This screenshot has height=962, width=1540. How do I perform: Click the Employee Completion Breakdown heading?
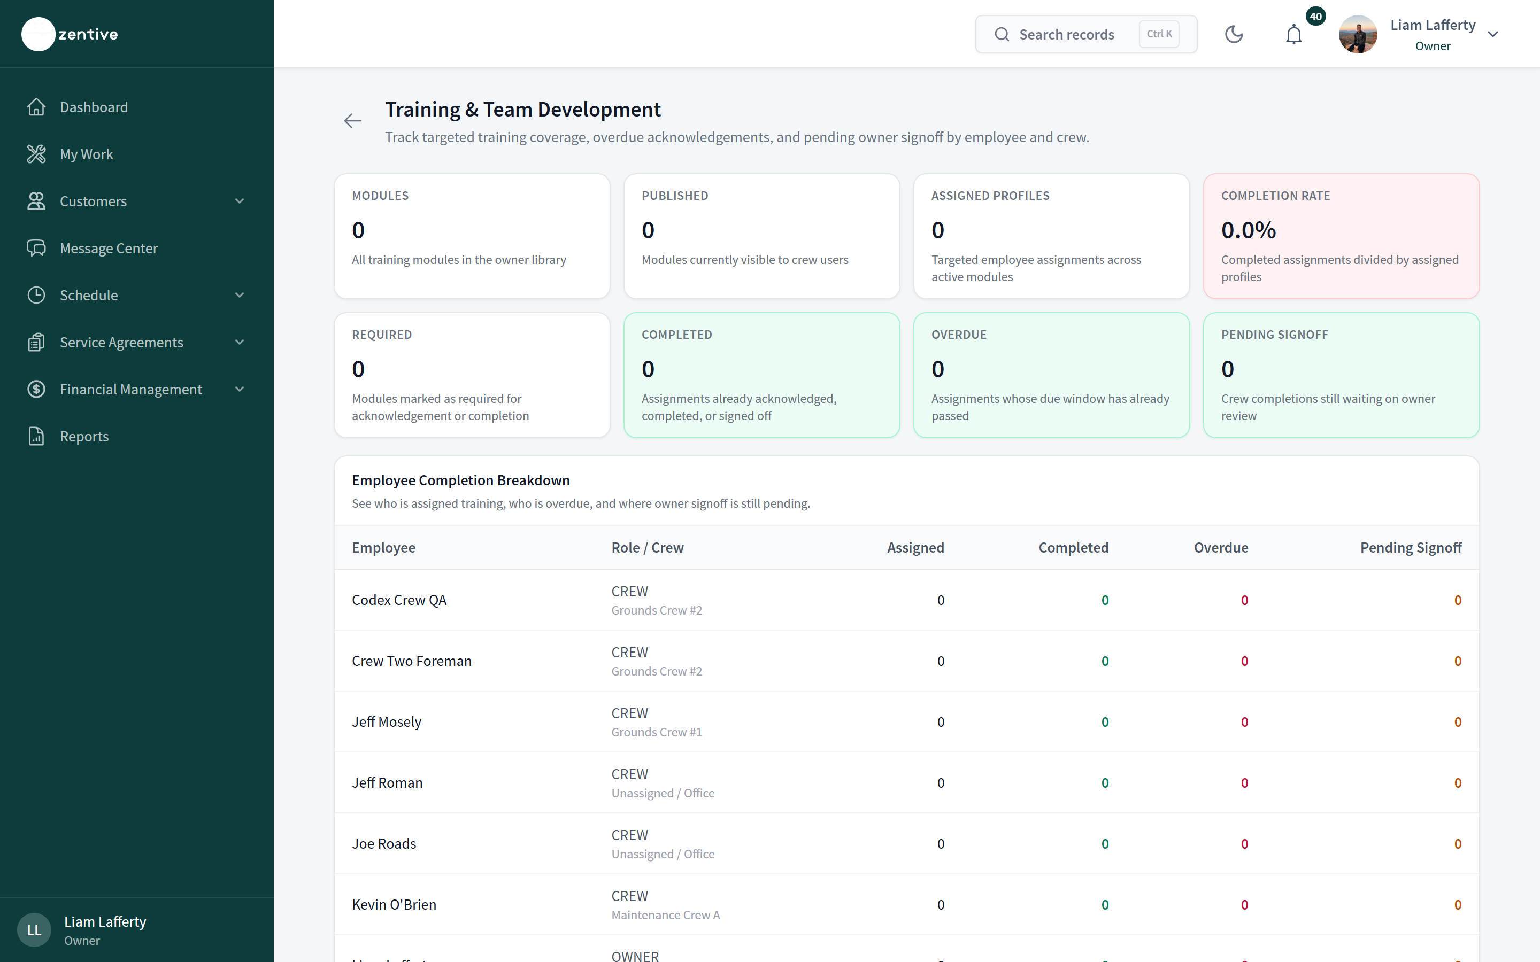coord(461,480)
